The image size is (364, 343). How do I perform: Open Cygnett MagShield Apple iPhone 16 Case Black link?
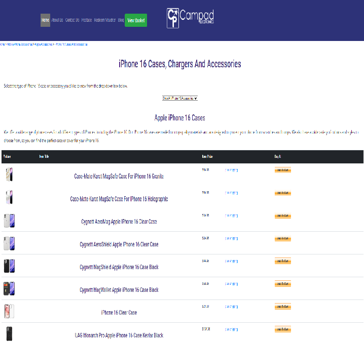click(x=119, y=267)
